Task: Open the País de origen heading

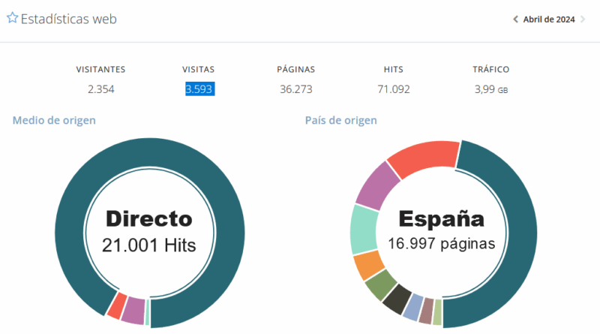Action: tap(340, 120)
